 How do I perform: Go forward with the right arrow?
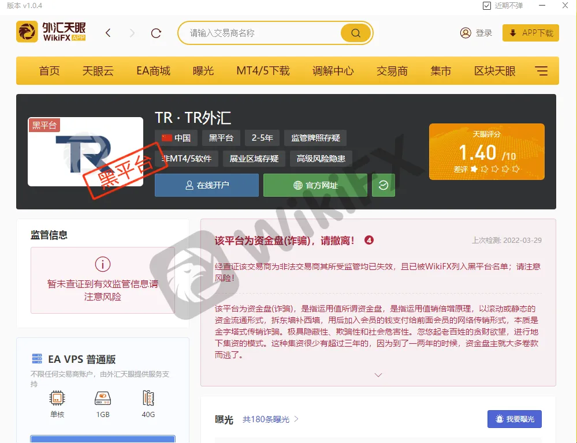[132, 33]
